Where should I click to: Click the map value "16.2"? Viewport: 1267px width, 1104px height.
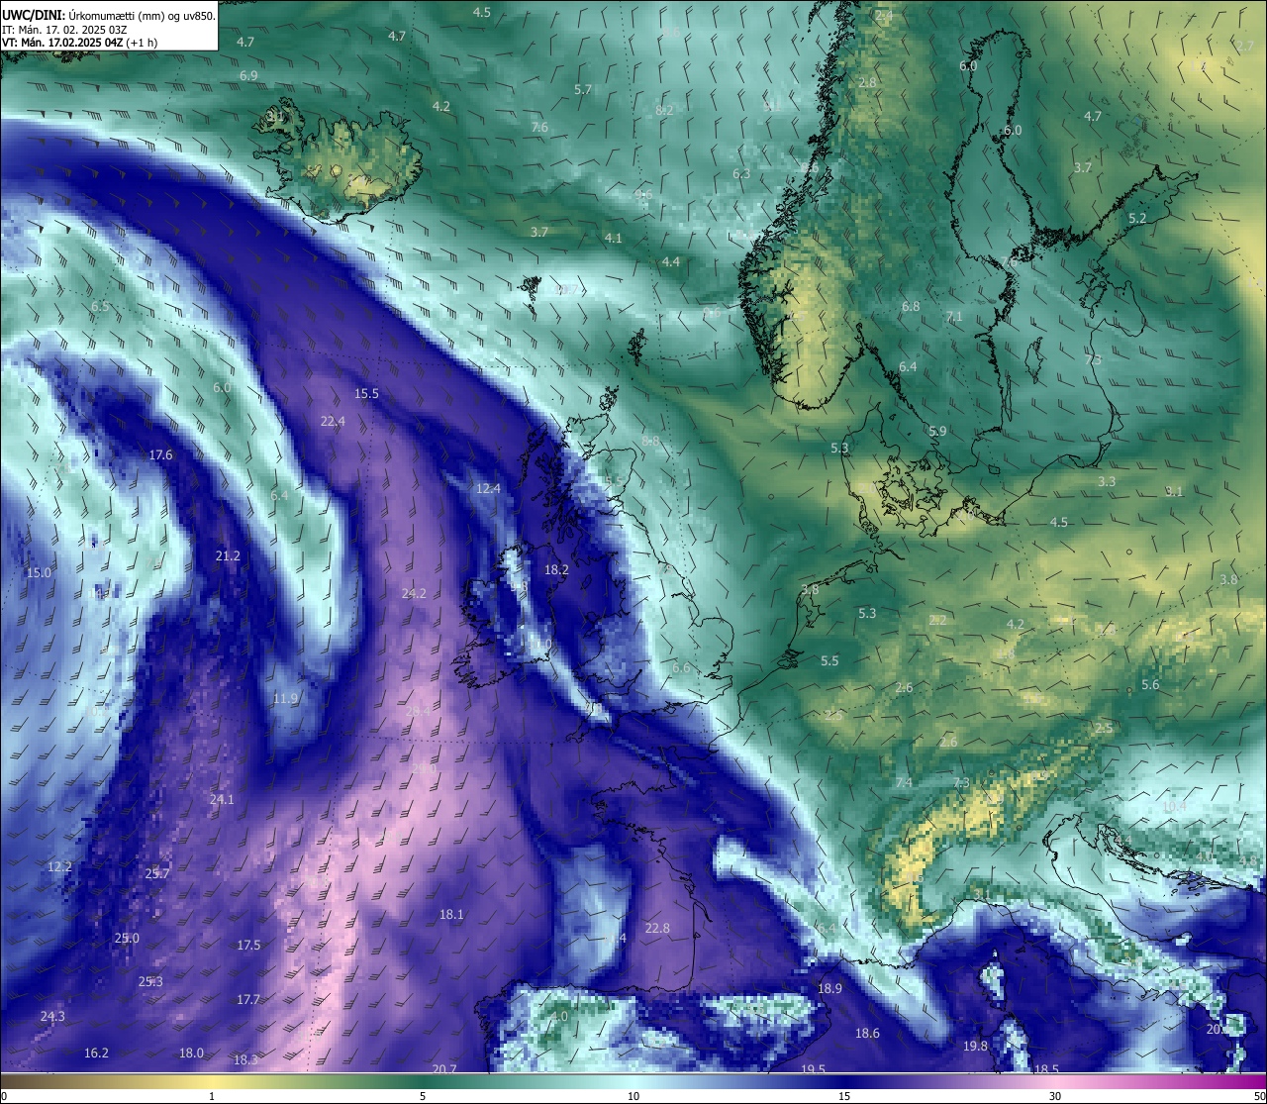96,1053
